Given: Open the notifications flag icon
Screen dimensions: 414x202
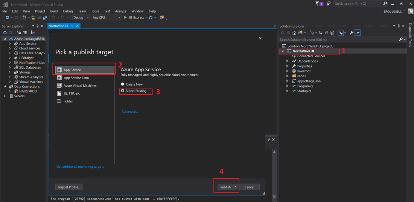Looking at the screenshot, I should pos(317,3).
